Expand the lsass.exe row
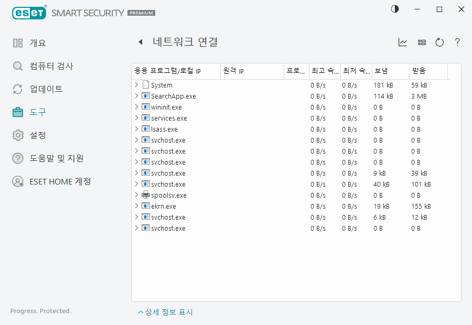 [x=136, y=129]
